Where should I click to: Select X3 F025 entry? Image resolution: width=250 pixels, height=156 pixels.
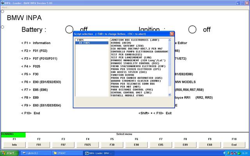coord(92,43)
